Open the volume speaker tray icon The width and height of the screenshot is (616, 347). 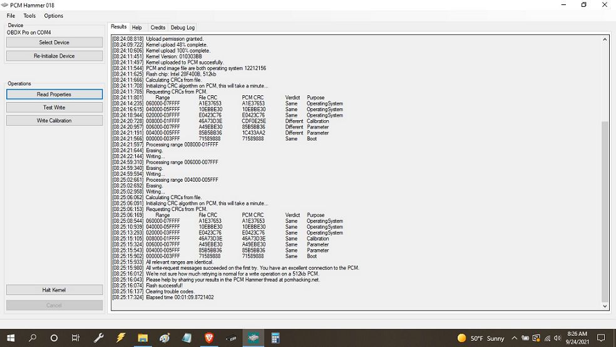click(557, 338)
